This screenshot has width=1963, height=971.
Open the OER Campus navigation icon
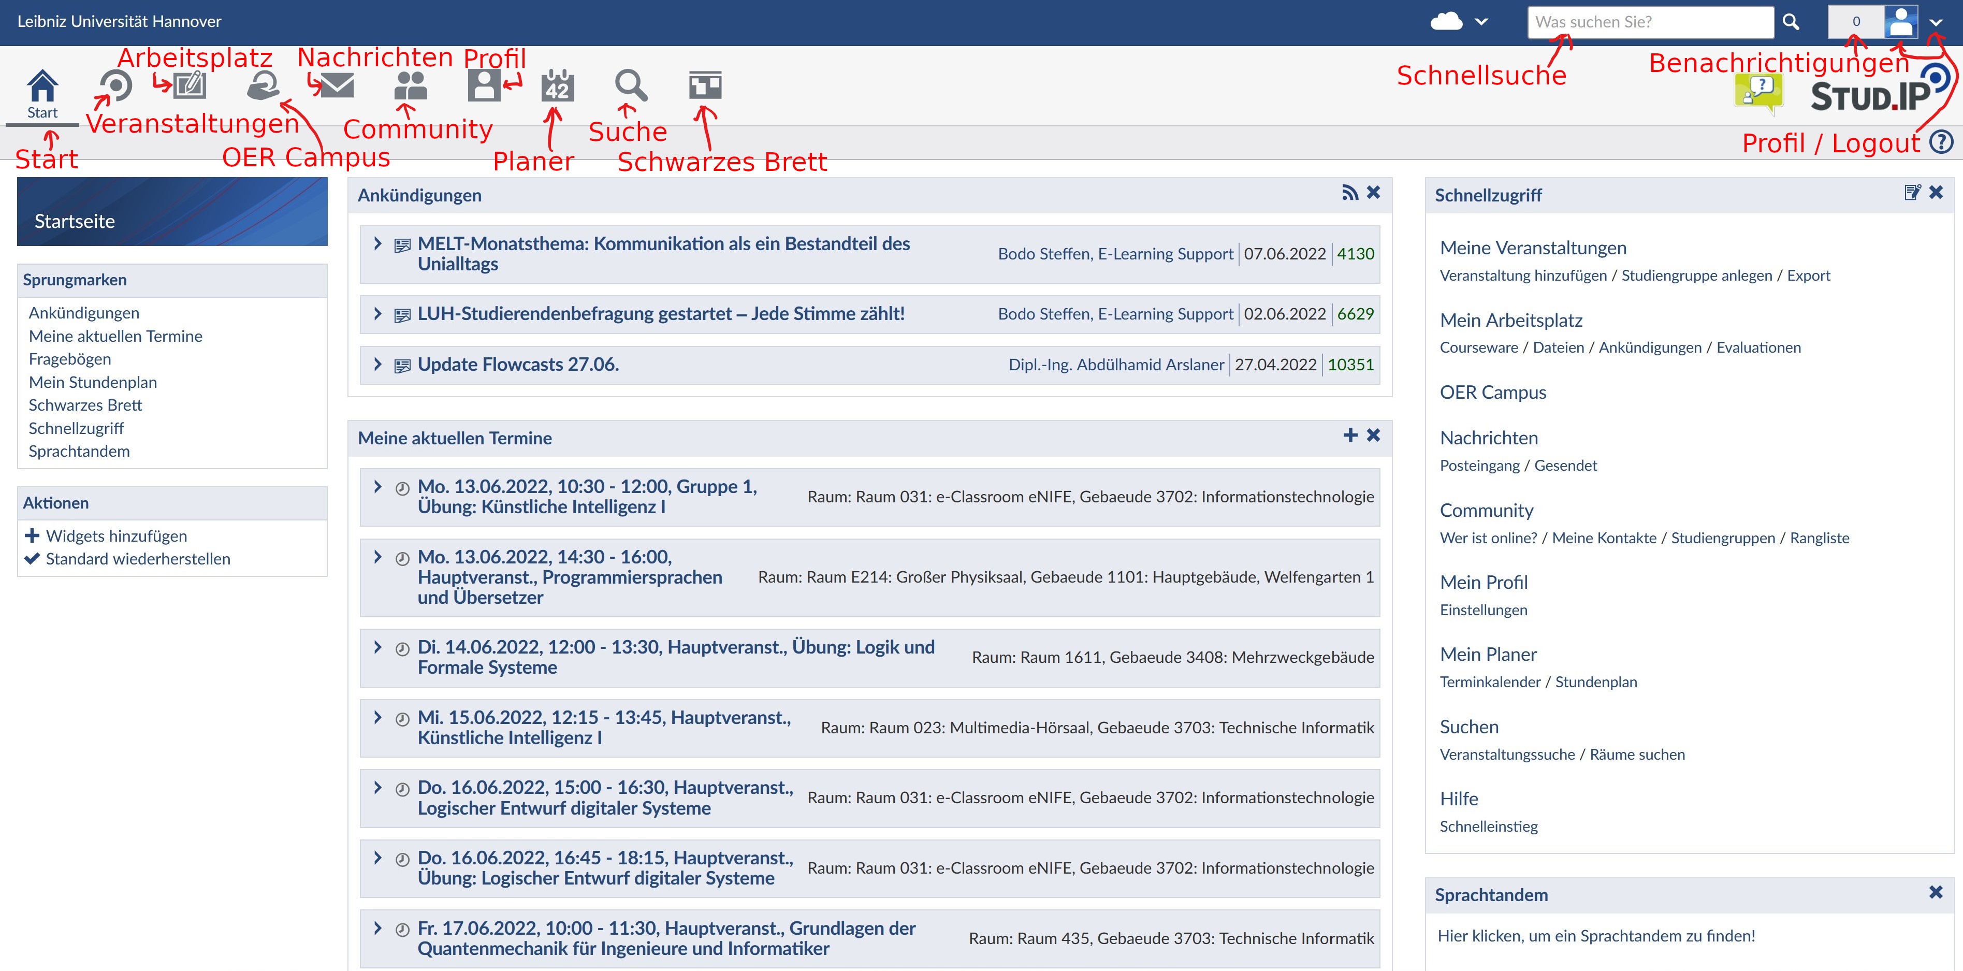(263, 85)
